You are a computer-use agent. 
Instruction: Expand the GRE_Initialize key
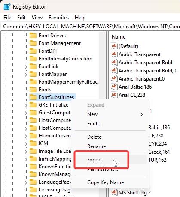(x=26, y=105)
